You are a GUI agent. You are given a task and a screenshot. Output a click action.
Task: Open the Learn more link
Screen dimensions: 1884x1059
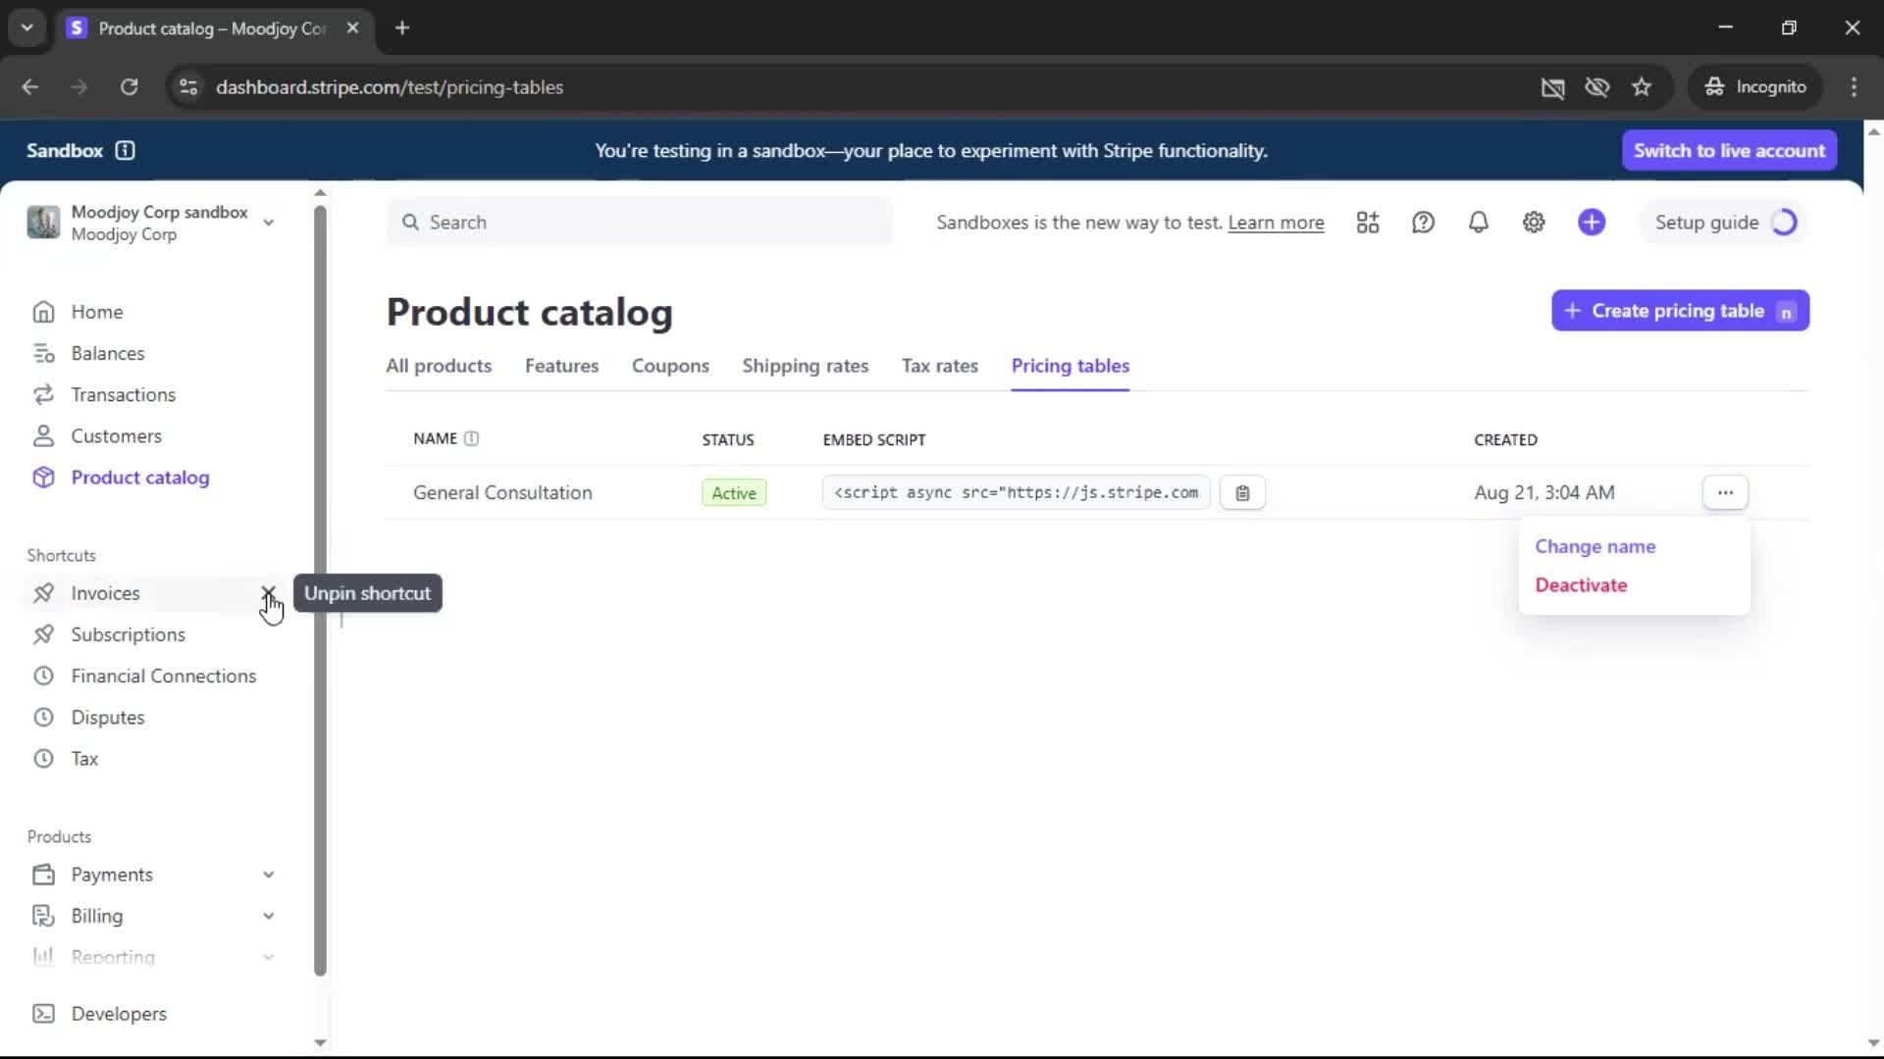click(x=1276, y=223)
